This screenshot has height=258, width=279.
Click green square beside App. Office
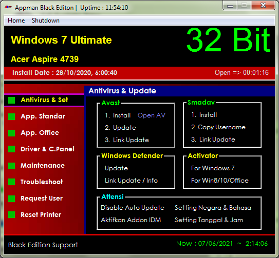click(x=12, y=133)
